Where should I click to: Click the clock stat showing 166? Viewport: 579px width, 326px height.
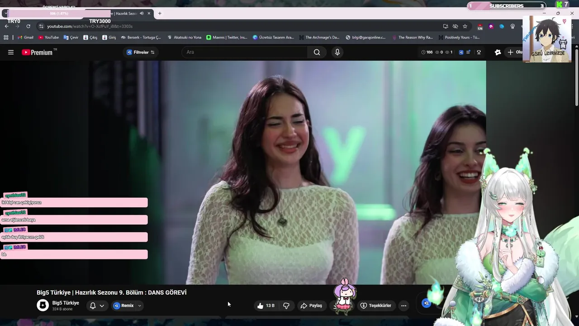tap(427, 52)
